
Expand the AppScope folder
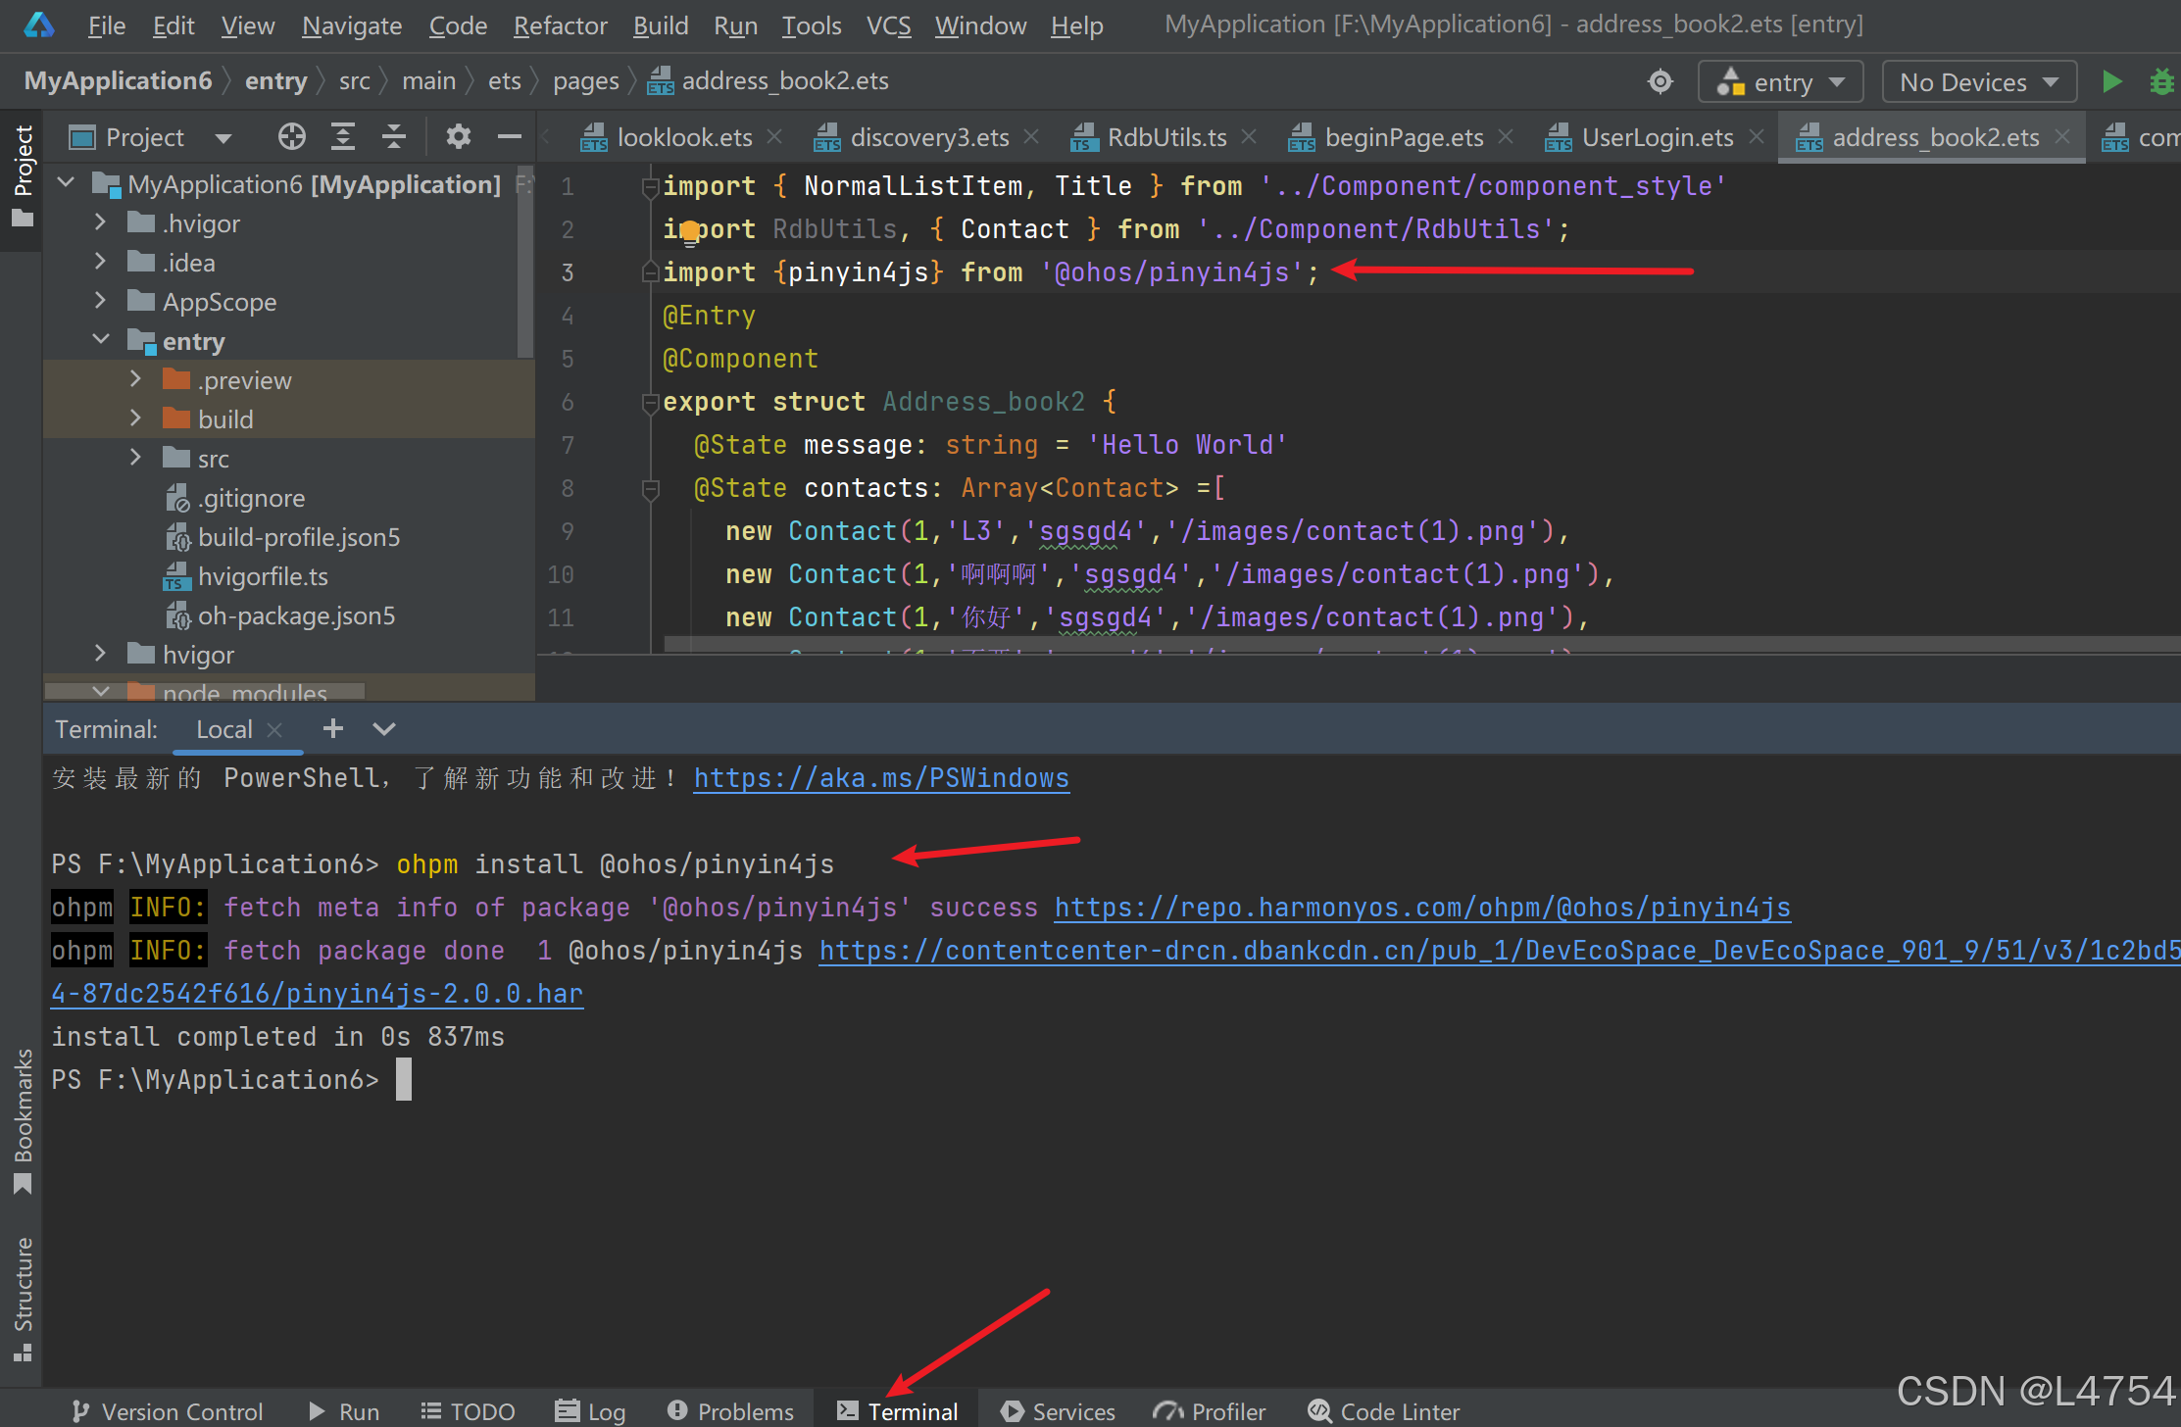coord(100,301)
